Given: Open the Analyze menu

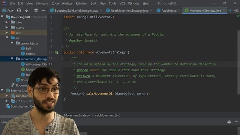Looking at the screenshot, I should (x=67, y=3).
